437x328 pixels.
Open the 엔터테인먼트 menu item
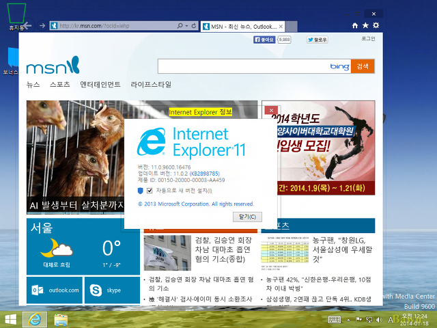(x=100, y=84)
